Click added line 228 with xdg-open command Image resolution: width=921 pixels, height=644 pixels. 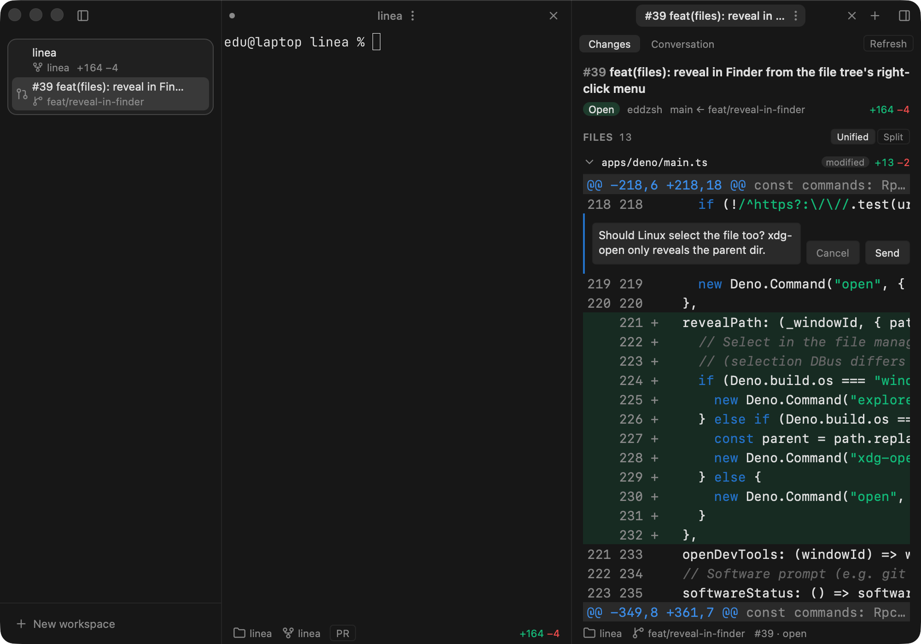coord(746,458)
